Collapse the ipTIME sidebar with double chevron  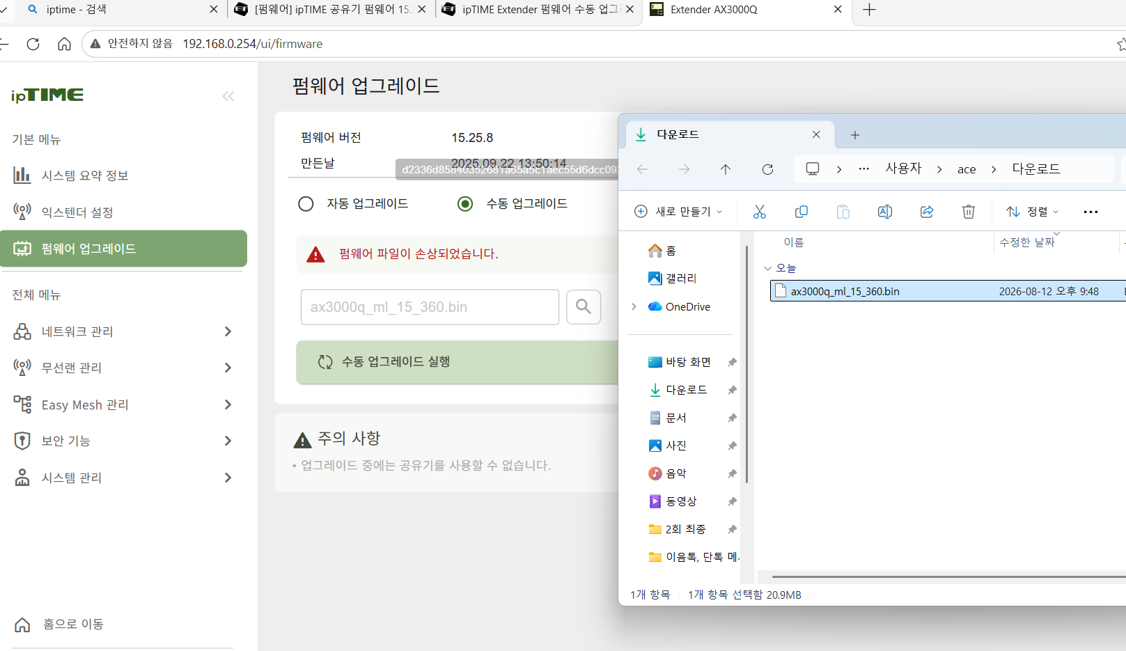point(228,96)
